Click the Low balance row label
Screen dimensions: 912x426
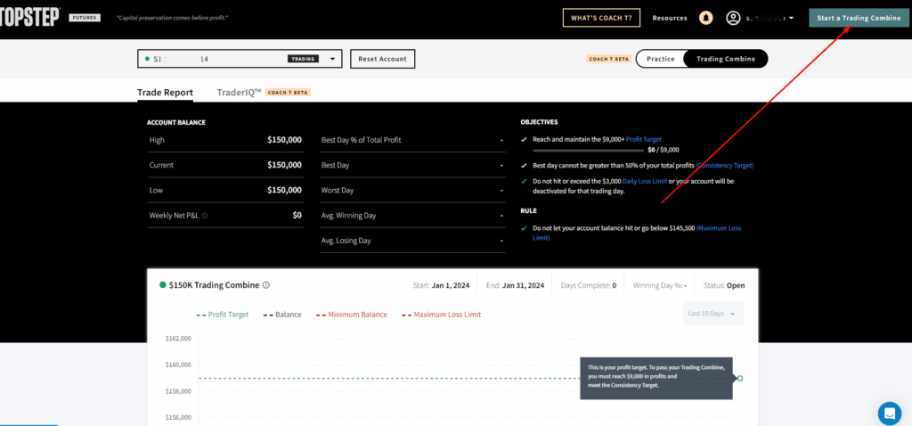coord(155,190)
